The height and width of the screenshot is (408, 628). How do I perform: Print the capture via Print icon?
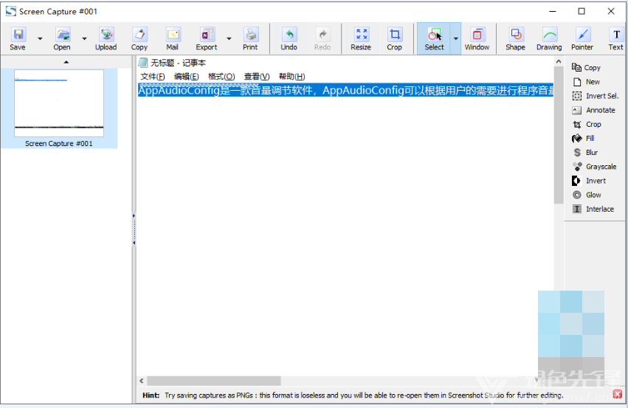250,38
